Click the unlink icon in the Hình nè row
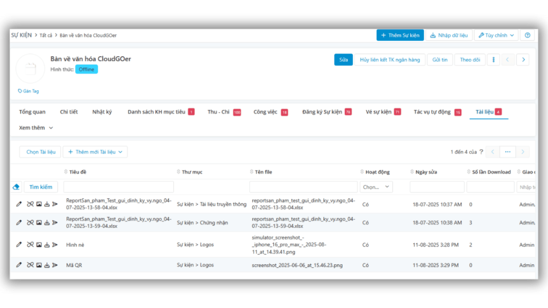The width and height of the screenshot is (548, 308). coord(30,244)
